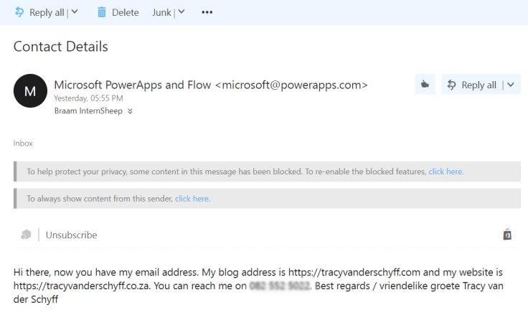
Task: Expand the top Reply all dropdown arrow
Action: 75,12
